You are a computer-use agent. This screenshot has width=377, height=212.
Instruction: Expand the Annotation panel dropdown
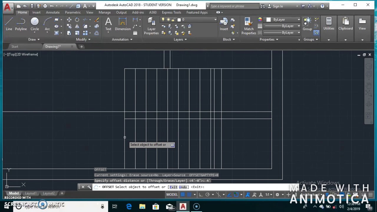(x=122, y=39)
